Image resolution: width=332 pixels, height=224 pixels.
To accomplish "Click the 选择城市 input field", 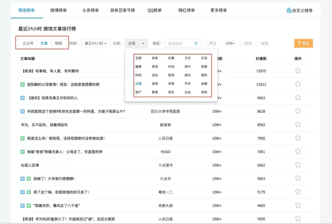I will (x=183, y=43).
